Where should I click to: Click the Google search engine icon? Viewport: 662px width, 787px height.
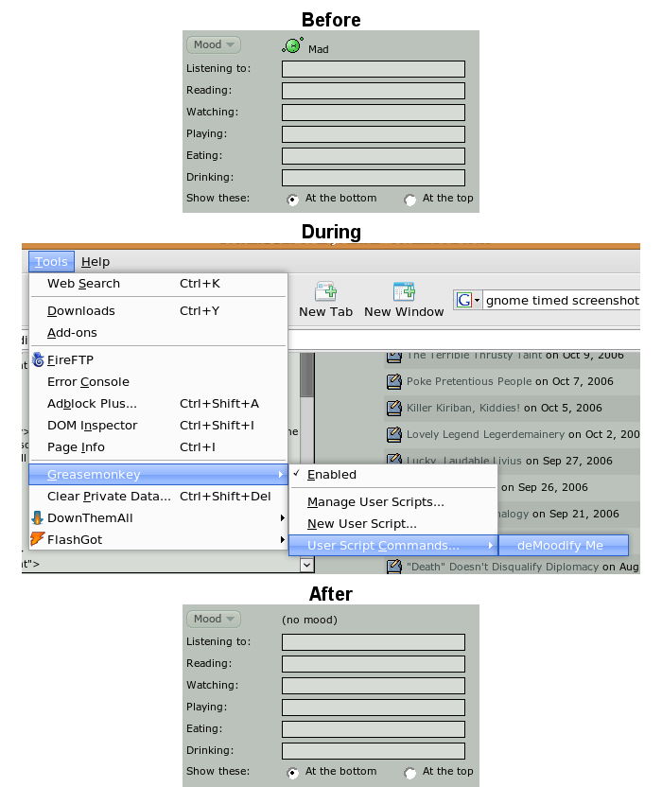point(463,300)
